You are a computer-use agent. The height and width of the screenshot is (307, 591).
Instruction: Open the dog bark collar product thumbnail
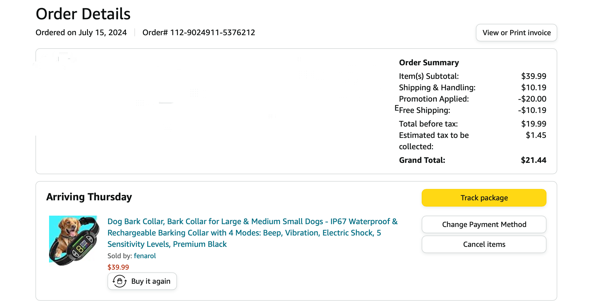point(74,240)
